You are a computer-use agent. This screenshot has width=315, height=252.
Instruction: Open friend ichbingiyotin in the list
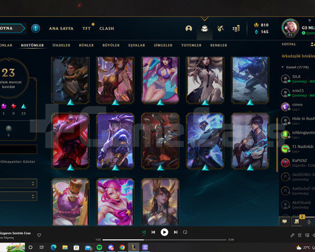pyautogui.click(x=298, y=134)
